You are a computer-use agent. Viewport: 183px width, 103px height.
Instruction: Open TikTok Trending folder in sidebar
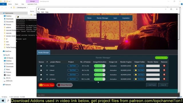10,47
